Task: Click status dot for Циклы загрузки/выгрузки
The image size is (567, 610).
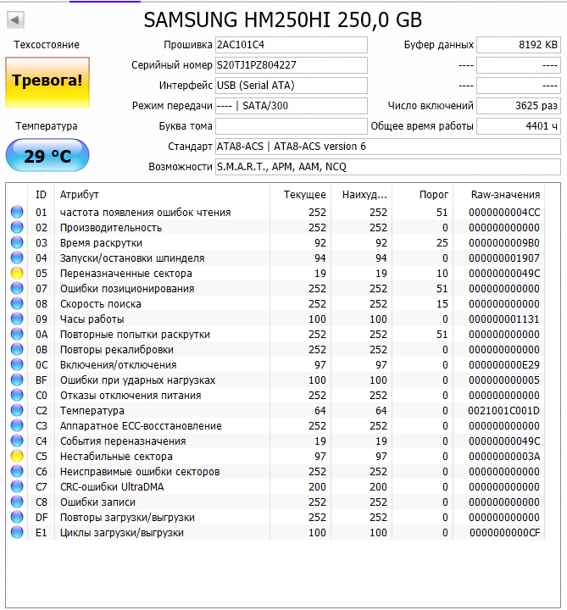Action: tap(17, 532)
